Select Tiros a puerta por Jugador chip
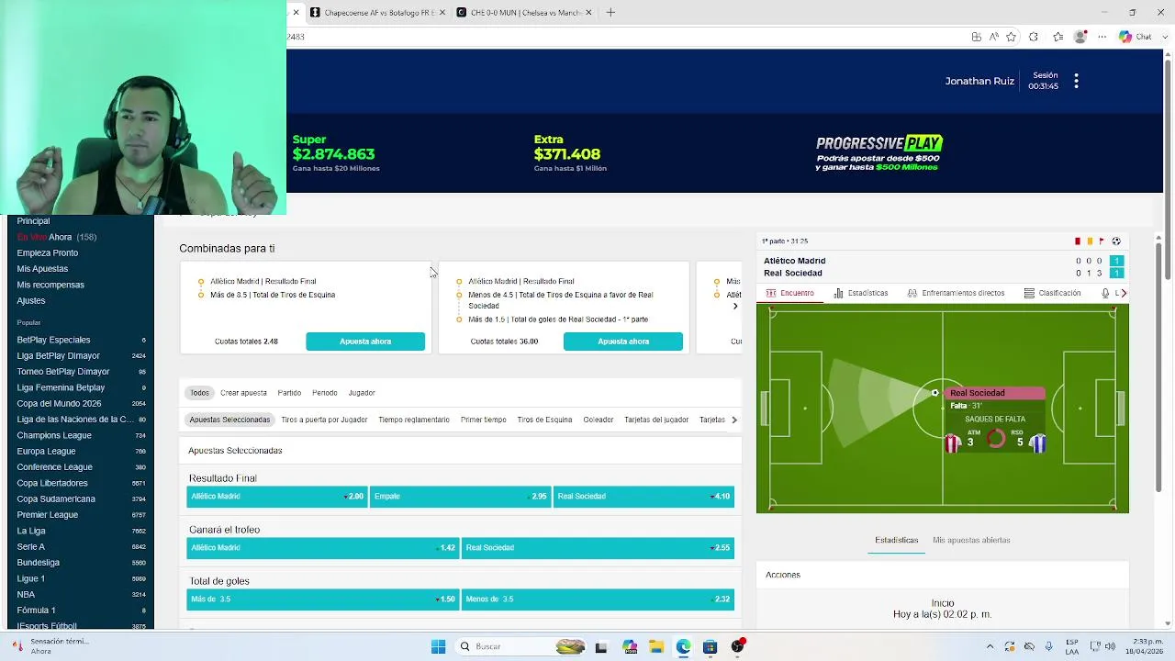Viewport: 1175px width, 661px height. coord(324,420)
